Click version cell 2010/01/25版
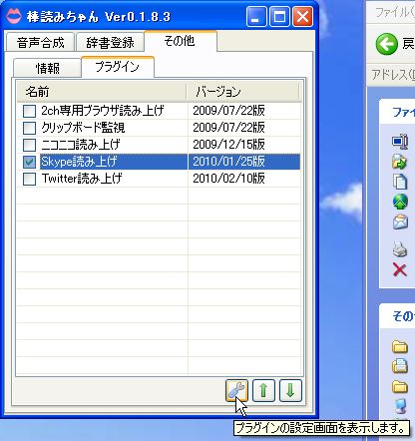 (228, 162)
